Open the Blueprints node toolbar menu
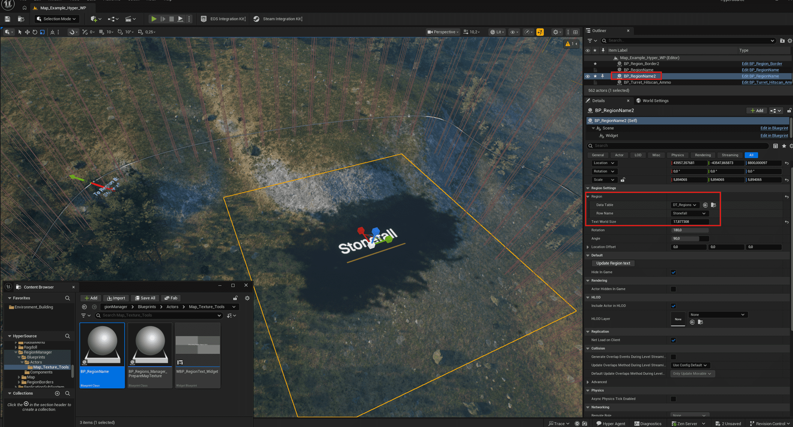The height and width of the screenshot is (427, 793). click(x=113, y=19)
